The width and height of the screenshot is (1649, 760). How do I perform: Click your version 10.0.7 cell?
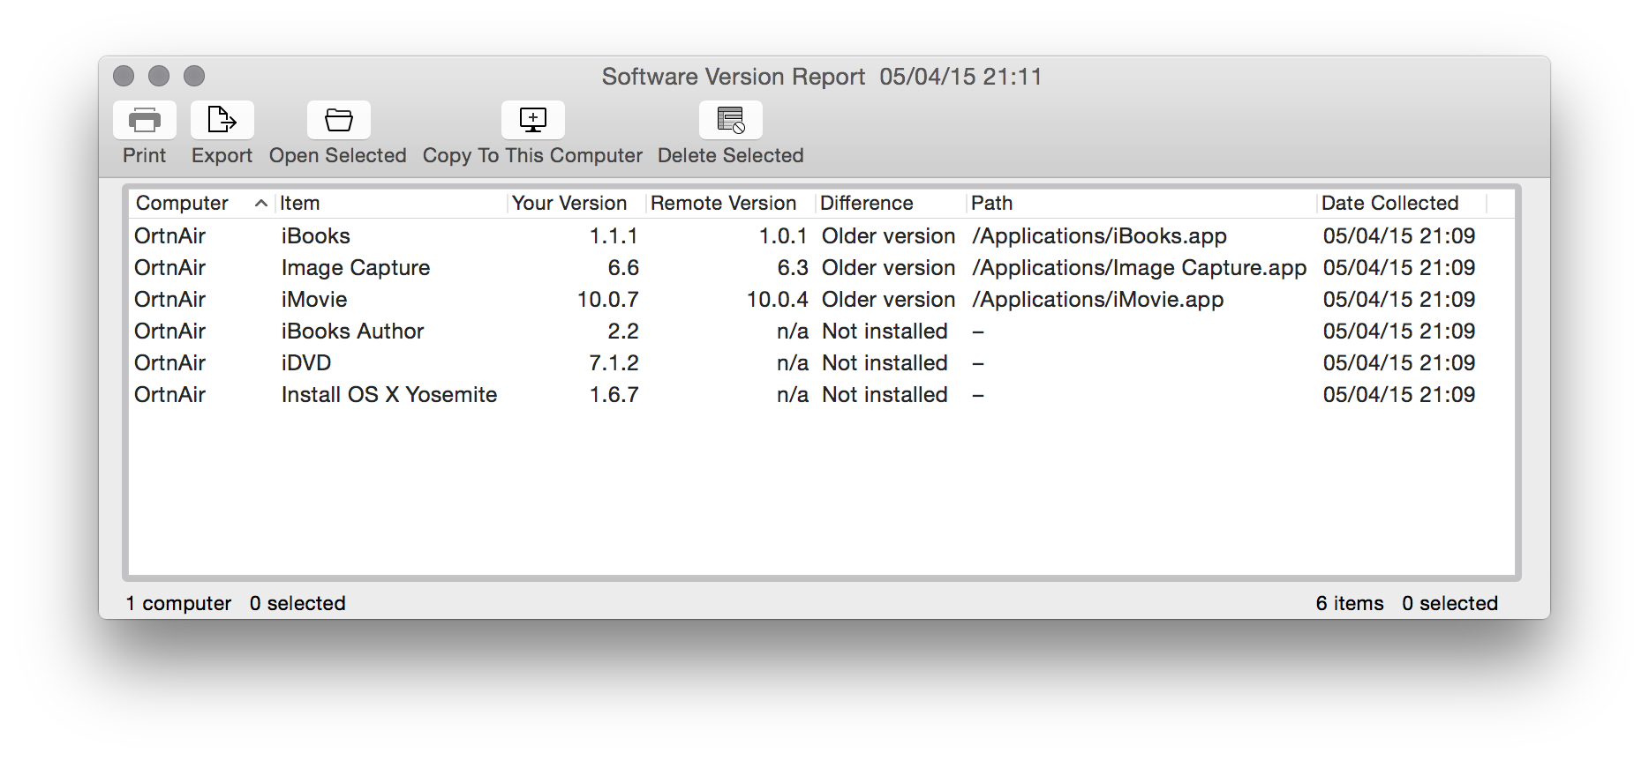pyautogui.click(x=608, y=300)
